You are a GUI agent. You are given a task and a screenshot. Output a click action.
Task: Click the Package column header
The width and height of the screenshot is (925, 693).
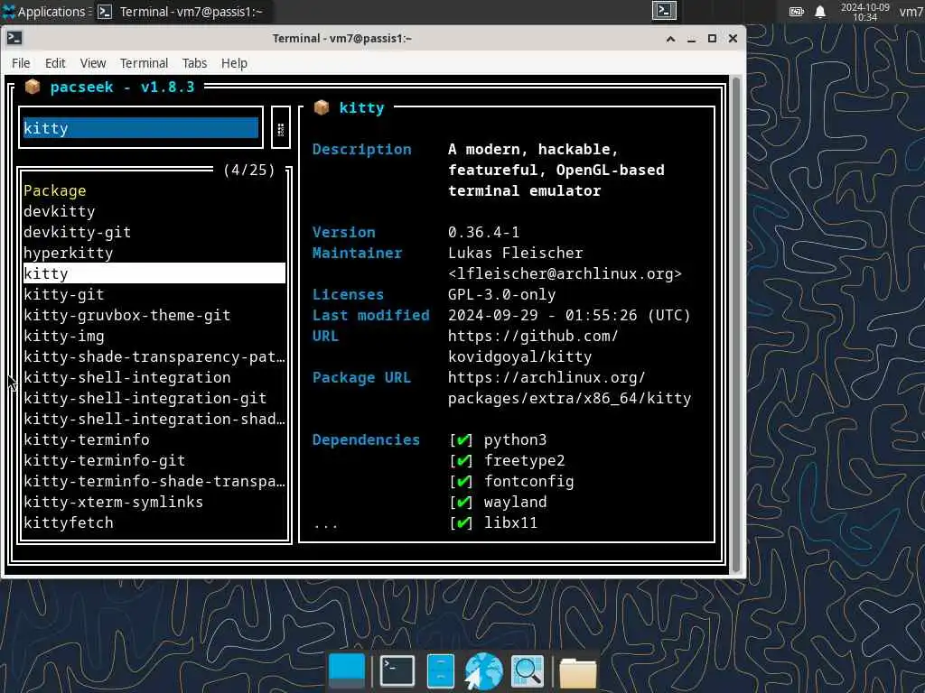[x=55, y=191]
